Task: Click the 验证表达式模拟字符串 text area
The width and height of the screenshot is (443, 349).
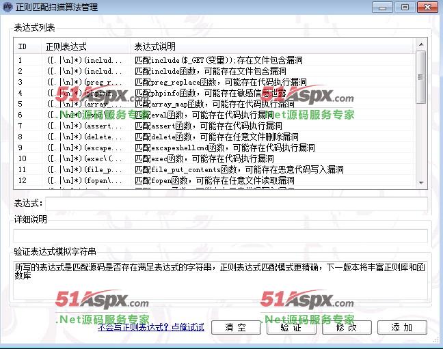Action: [220, 281]
